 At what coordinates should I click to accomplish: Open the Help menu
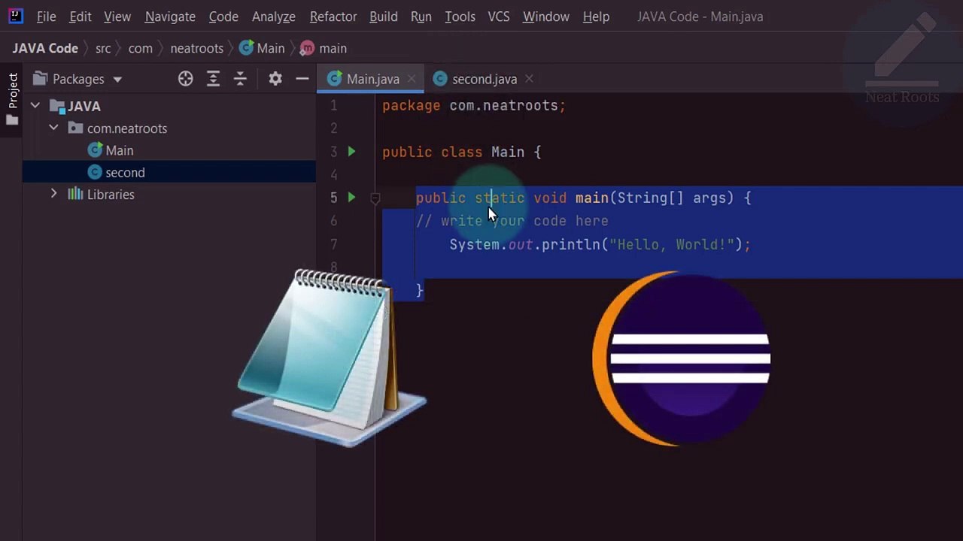[596, 17]
